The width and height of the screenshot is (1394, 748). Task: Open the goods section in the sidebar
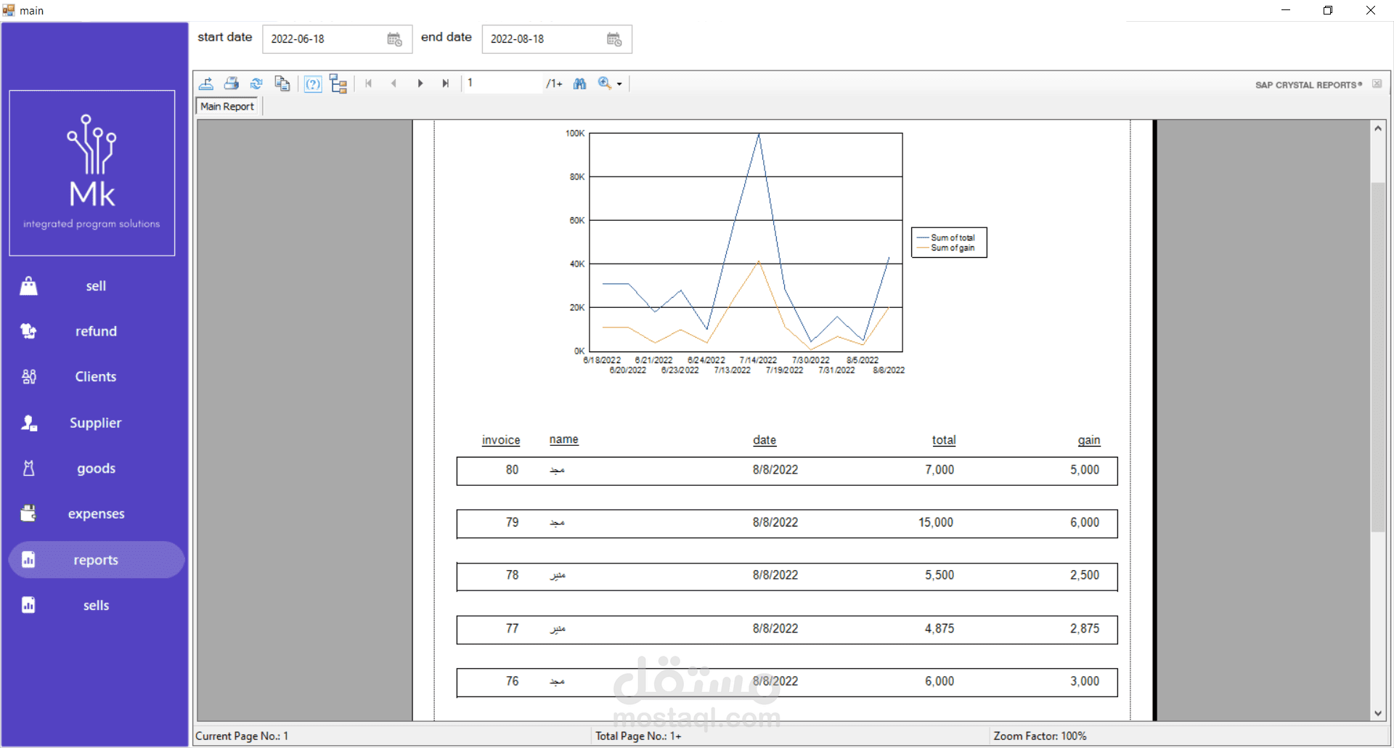tap(95, 468)
